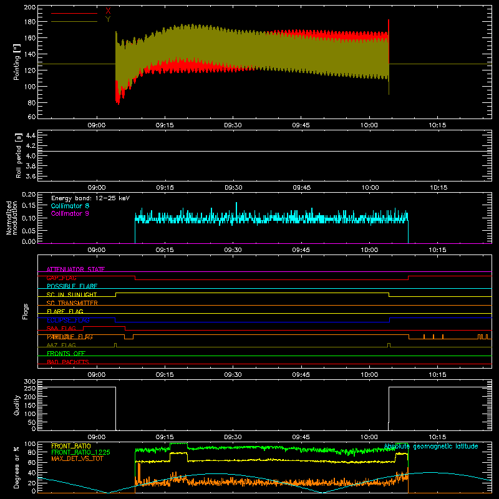The width and height of the screenshot is (499, 499).
Task: Click the 180 tick on Pointing axis
Action: pyautogui.click(x=29, y=22)
